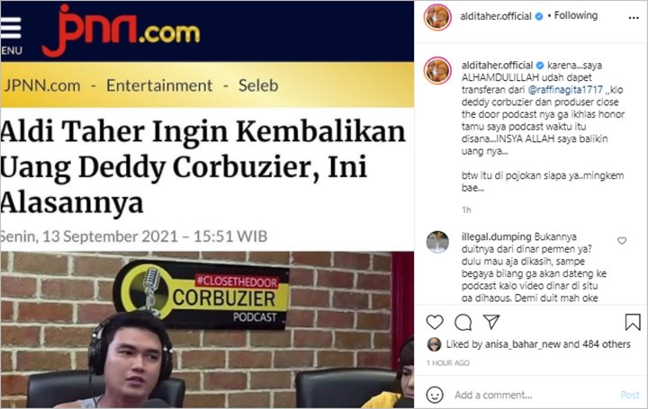Open comment bubble icon under post

463,323
